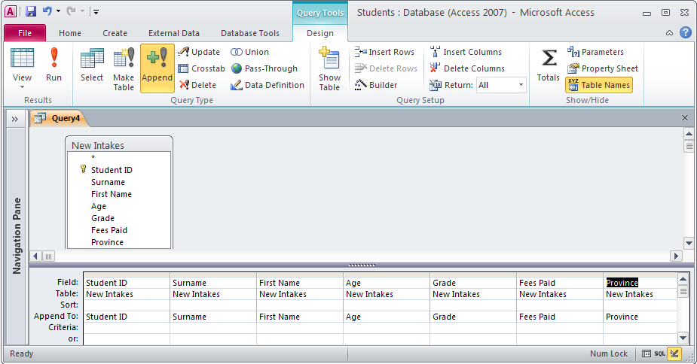697x364 pixels.
Task: Open Microsoft Access Help question icon
Action: [x=686, y=32]
